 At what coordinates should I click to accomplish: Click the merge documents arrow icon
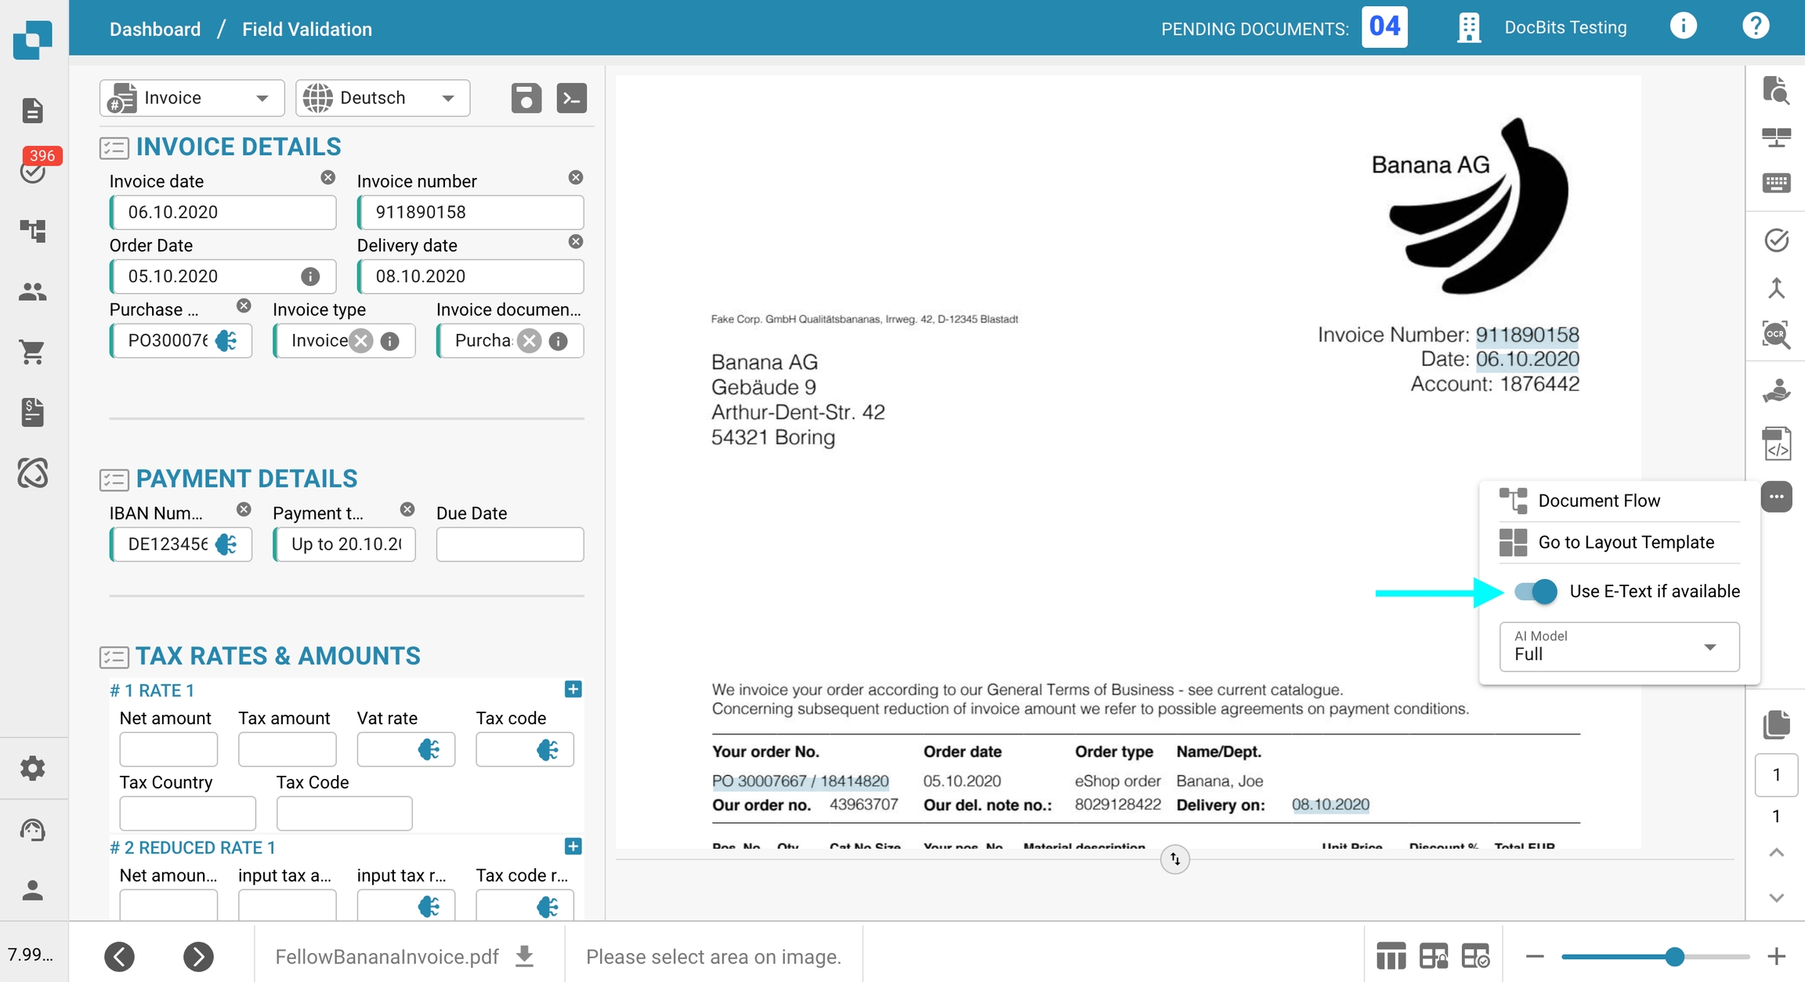click(1776, 288)
